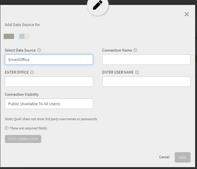
Task: Click the TEST CONNECTION button
Action: (x=23, y=139)
